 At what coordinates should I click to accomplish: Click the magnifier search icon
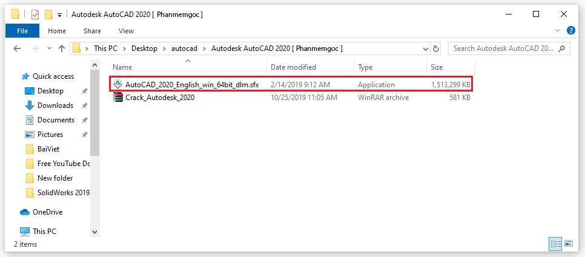pos(562,48)
